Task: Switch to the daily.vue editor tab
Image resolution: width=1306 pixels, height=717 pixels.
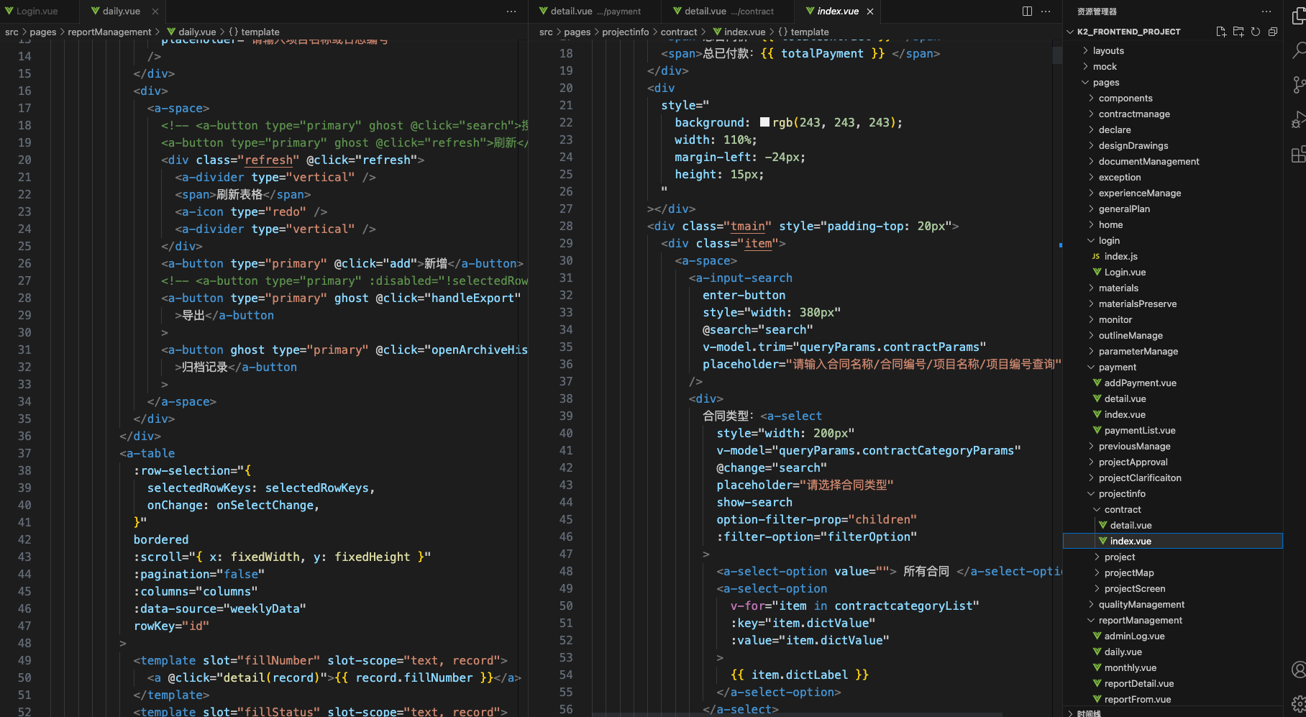Action: click(x=122, y=11)
